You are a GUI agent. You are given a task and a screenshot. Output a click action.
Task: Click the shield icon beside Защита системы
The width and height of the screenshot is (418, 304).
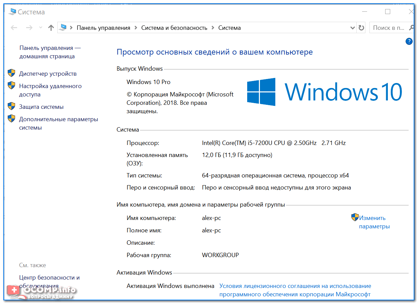[11, 106]
